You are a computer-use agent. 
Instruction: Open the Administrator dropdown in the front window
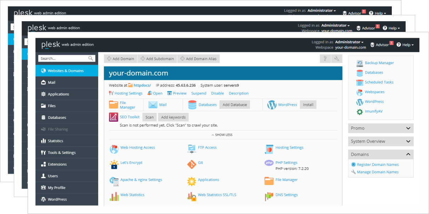coord(350,42)
